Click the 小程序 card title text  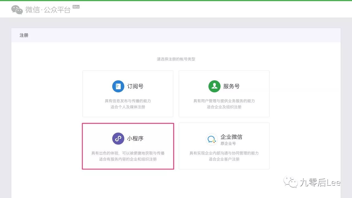[x=136, y=138]
